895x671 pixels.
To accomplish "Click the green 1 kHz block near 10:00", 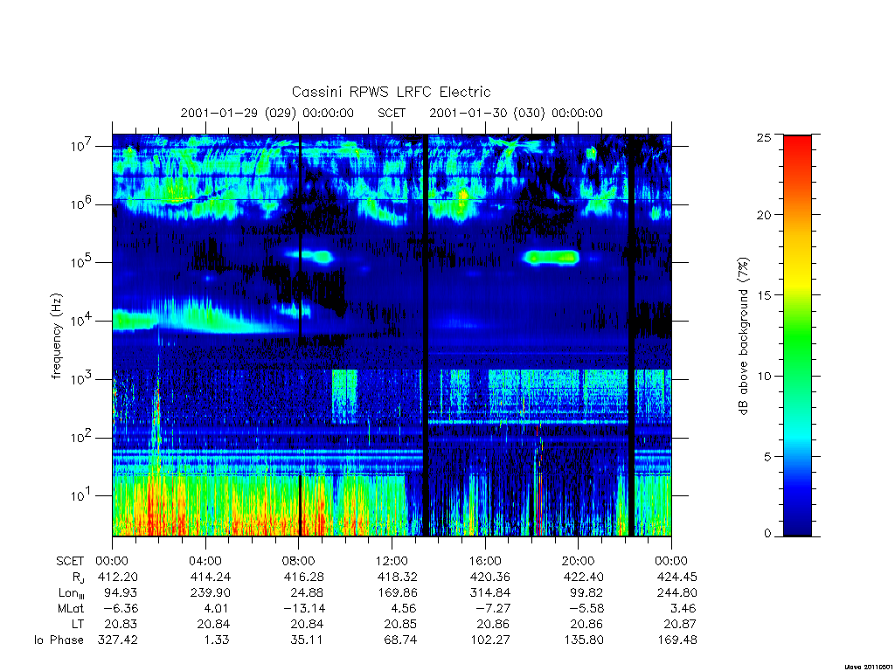I will click(x=344, y=394).
